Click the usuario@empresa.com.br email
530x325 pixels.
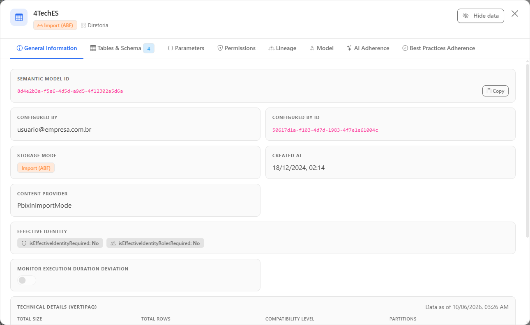point(54,130)
